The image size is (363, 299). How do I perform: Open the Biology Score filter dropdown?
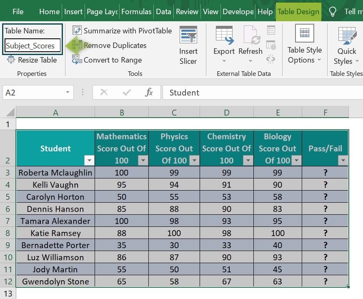[x=297, y=160]
